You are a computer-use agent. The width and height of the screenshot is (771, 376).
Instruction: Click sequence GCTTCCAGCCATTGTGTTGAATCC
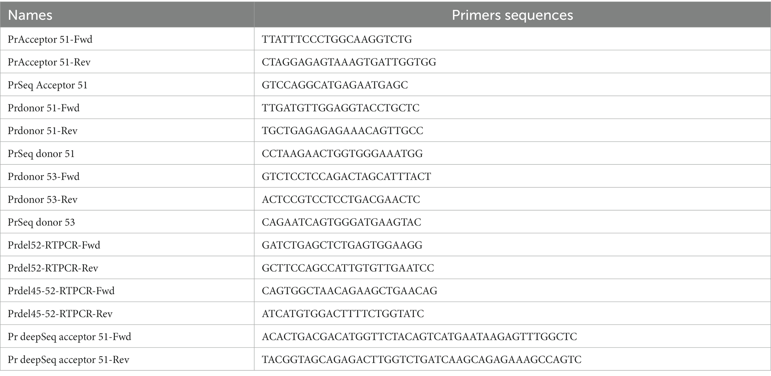[x=348, y=268]
